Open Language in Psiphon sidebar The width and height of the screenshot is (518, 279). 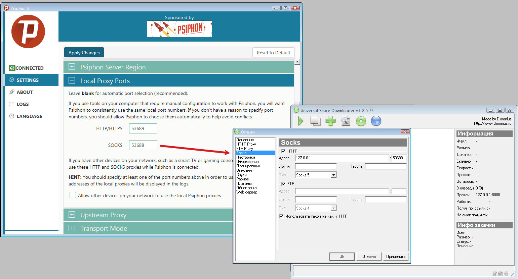[x=32, y=116]
